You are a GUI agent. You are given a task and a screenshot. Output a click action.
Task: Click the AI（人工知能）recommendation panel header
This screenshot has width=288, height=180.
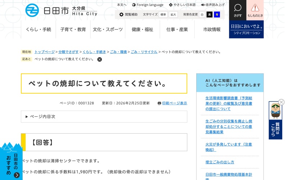point(230,83)
